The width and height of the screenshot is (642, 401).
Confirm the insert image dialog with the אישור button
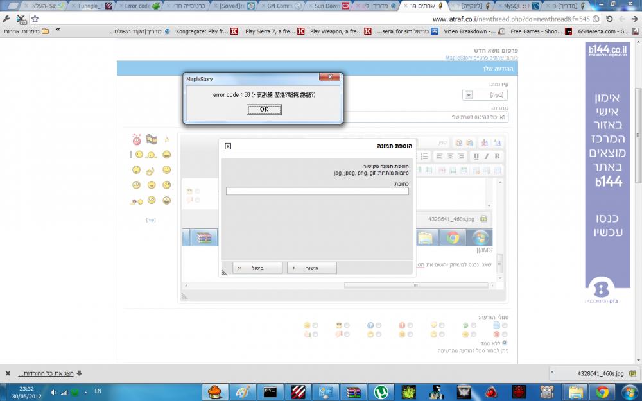(x=311, y=268)
